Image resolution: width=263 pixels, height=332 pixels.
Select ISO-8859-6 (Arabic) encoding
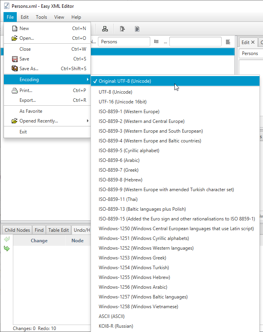click(175, 160)
